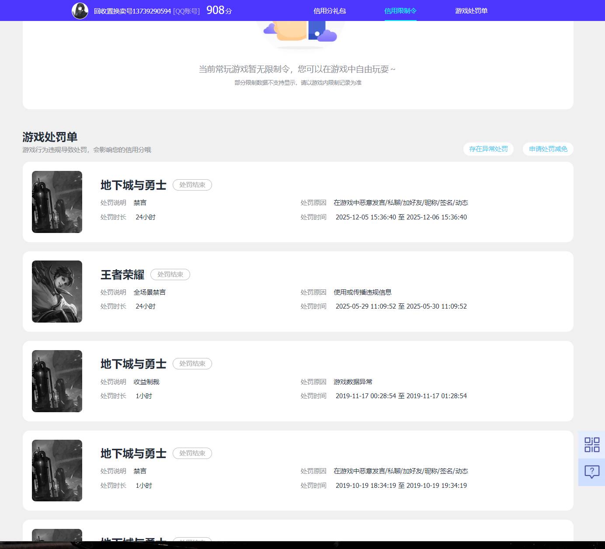Click the 申请处罚减免 button
Screen dimensions: 605x549
point(548,149)
